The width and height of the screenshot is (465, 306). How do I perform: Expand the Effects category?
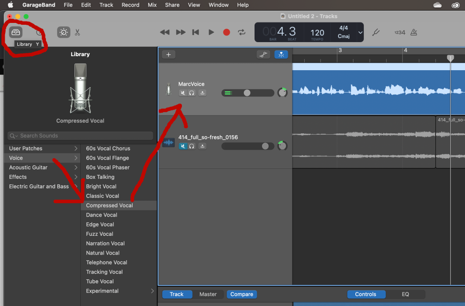42,177
